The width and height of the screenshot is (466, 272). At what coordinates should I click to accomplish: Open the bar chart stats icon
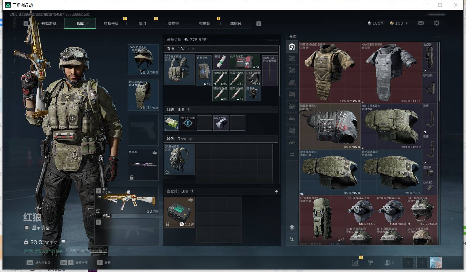[355, 262]
